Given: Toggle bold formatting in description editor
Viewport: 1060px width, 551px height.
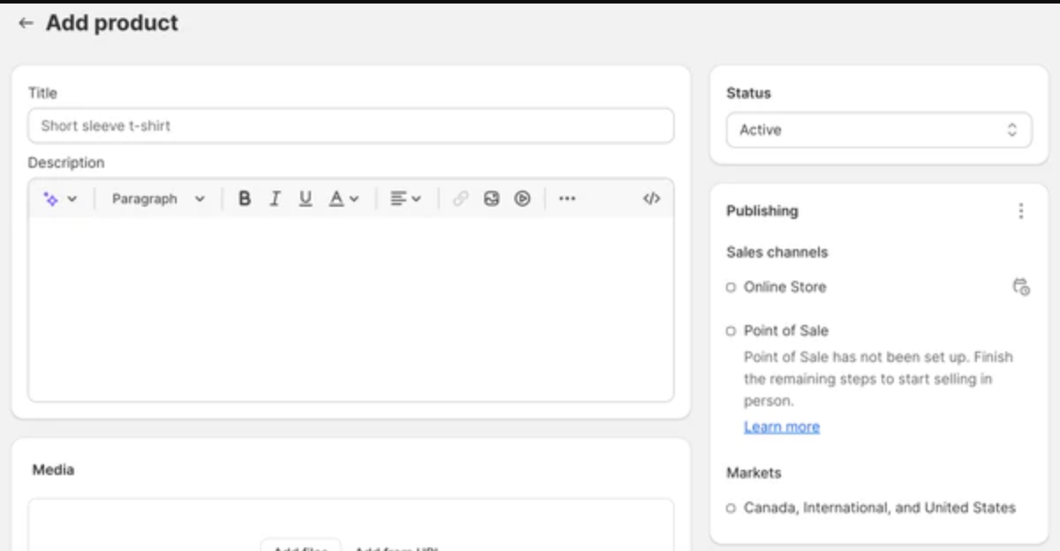Looking at the screenshot, I should tap(245, 199).
